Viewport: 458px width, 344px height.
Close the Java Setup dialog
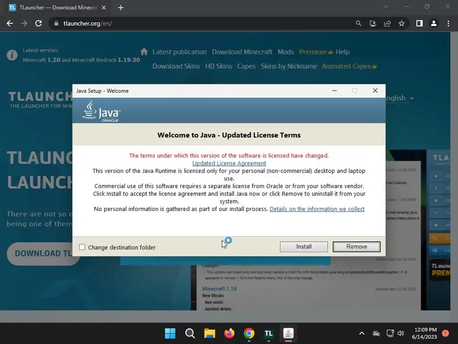[x=375, y=90]
